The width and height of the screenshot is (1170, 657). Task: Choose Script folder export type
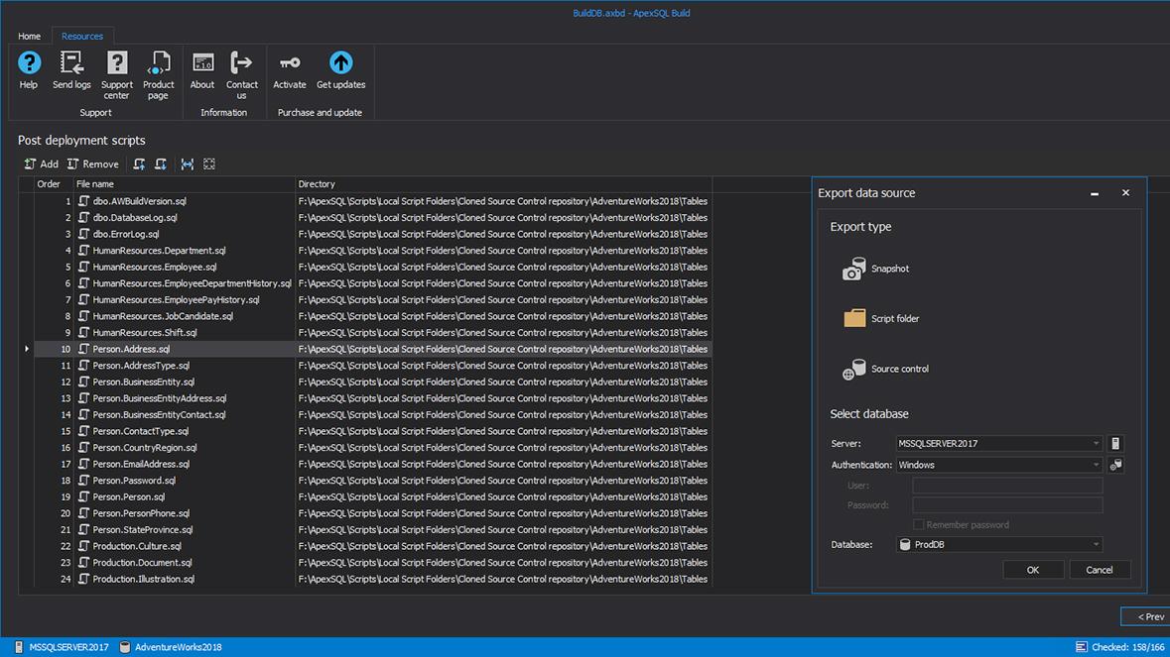tap(880, 319)
